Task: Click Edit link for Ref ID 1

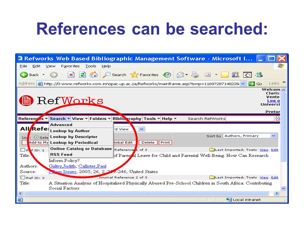Action: pos(275,150)
